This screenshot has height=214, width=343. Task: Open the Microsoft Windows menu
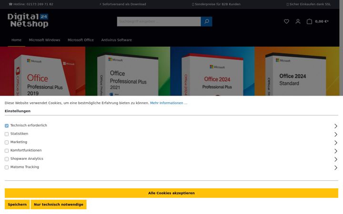[x=44, y=40]
